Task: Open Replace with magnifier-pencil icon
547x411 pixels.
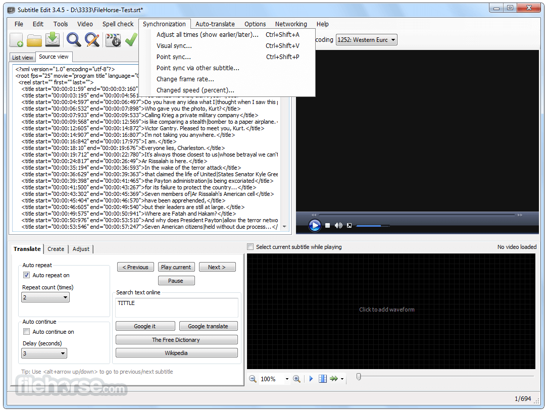Action: coord(92,40)
